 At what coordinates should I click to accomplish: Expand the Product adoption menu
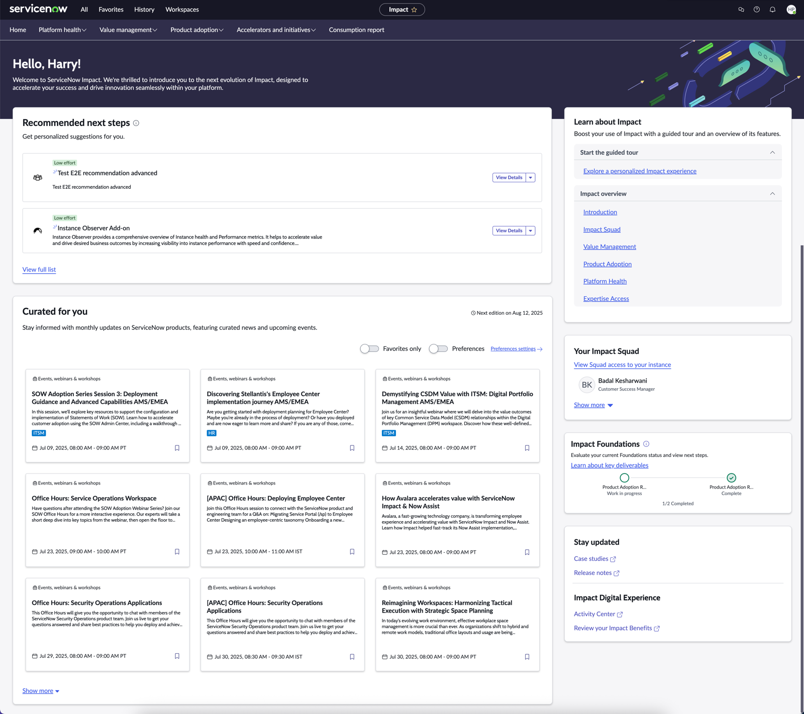pyautogui.click(x=197, y=30)
